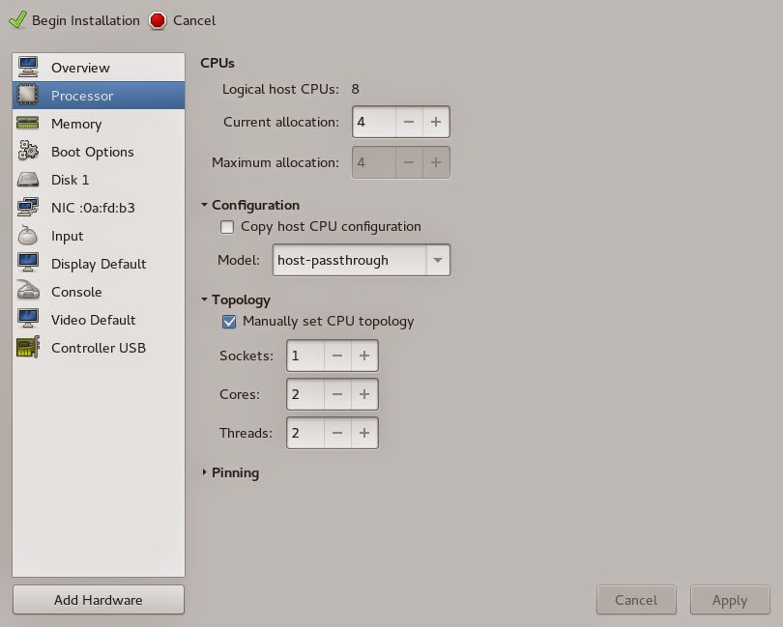Switch to the Console sidebar entry
The height and width of the screenshot is (627, 783).
(x=29, y=292)
